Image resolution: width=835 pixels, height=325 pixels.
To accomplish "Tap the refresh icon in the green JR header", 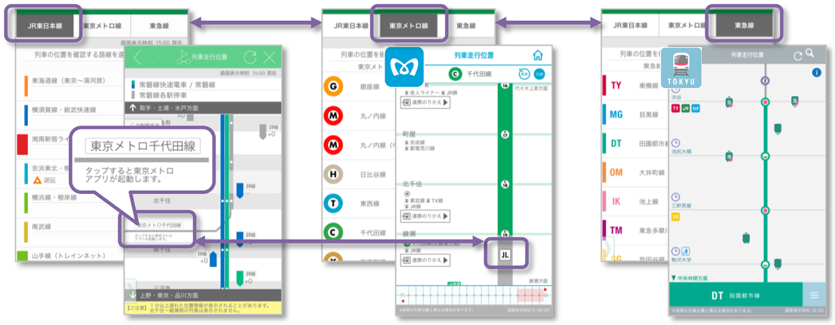I will click(x=250, y=57).
